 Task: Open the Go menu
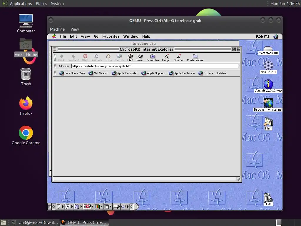tap(96, 36)
